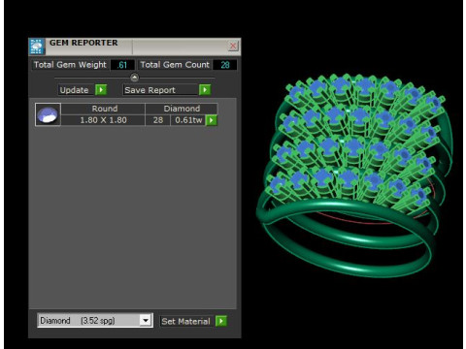Click the Diamond material cell
The width and height of the screenshot is (466, 349).
click(x=182, y=109)
